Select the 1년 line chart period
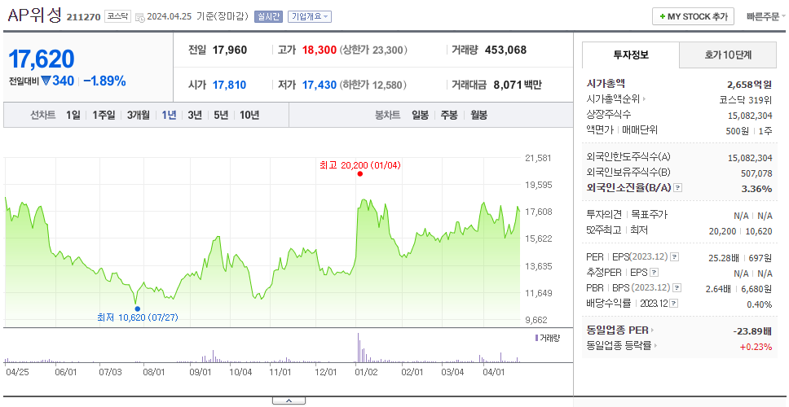 [169, 115]
